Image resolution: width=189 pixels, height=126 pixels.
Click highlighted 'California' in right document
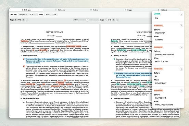click(x=114, y=41)
